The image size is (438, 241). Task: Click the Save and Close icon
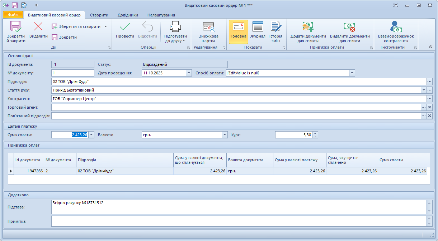tap(16, 27)
